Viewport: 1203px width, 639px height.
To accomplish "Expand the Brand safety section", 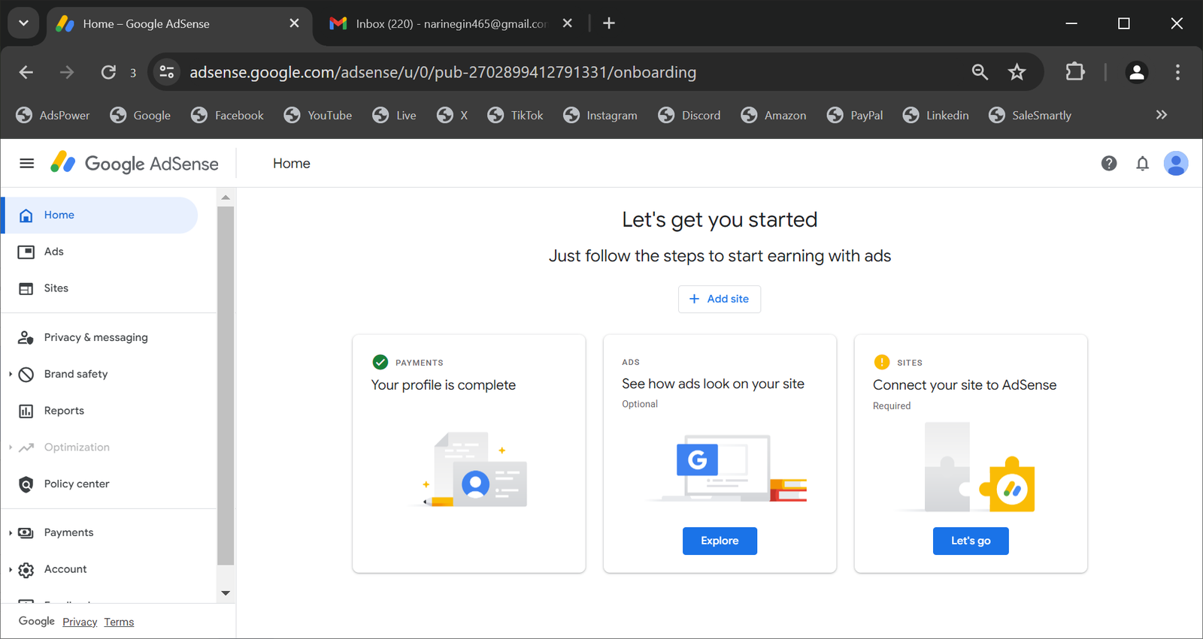I will pyautogui.click(x=11, y=374).
